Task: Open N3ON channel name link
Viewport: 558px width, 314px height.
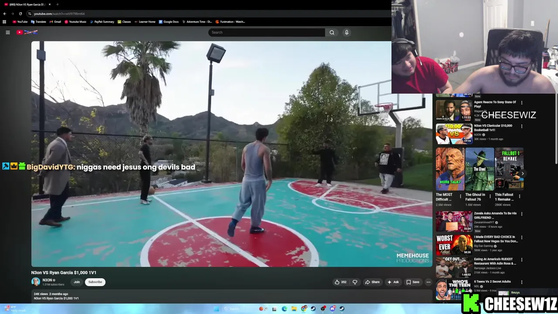Action: 47,280
